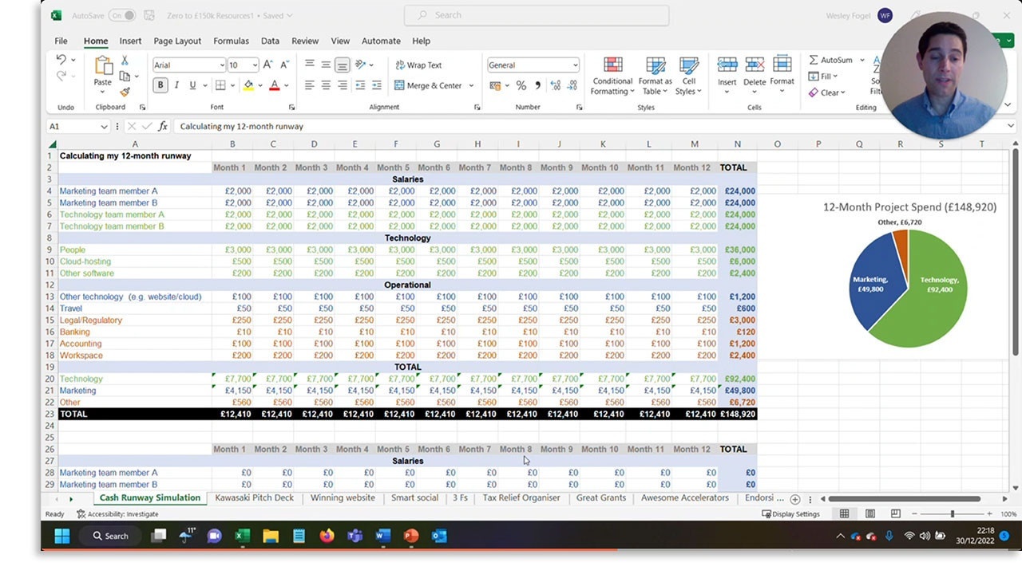This screenshot has height=574, width=1022.
Task: Open the font size dropdown
Action: [x=255, y=65]
